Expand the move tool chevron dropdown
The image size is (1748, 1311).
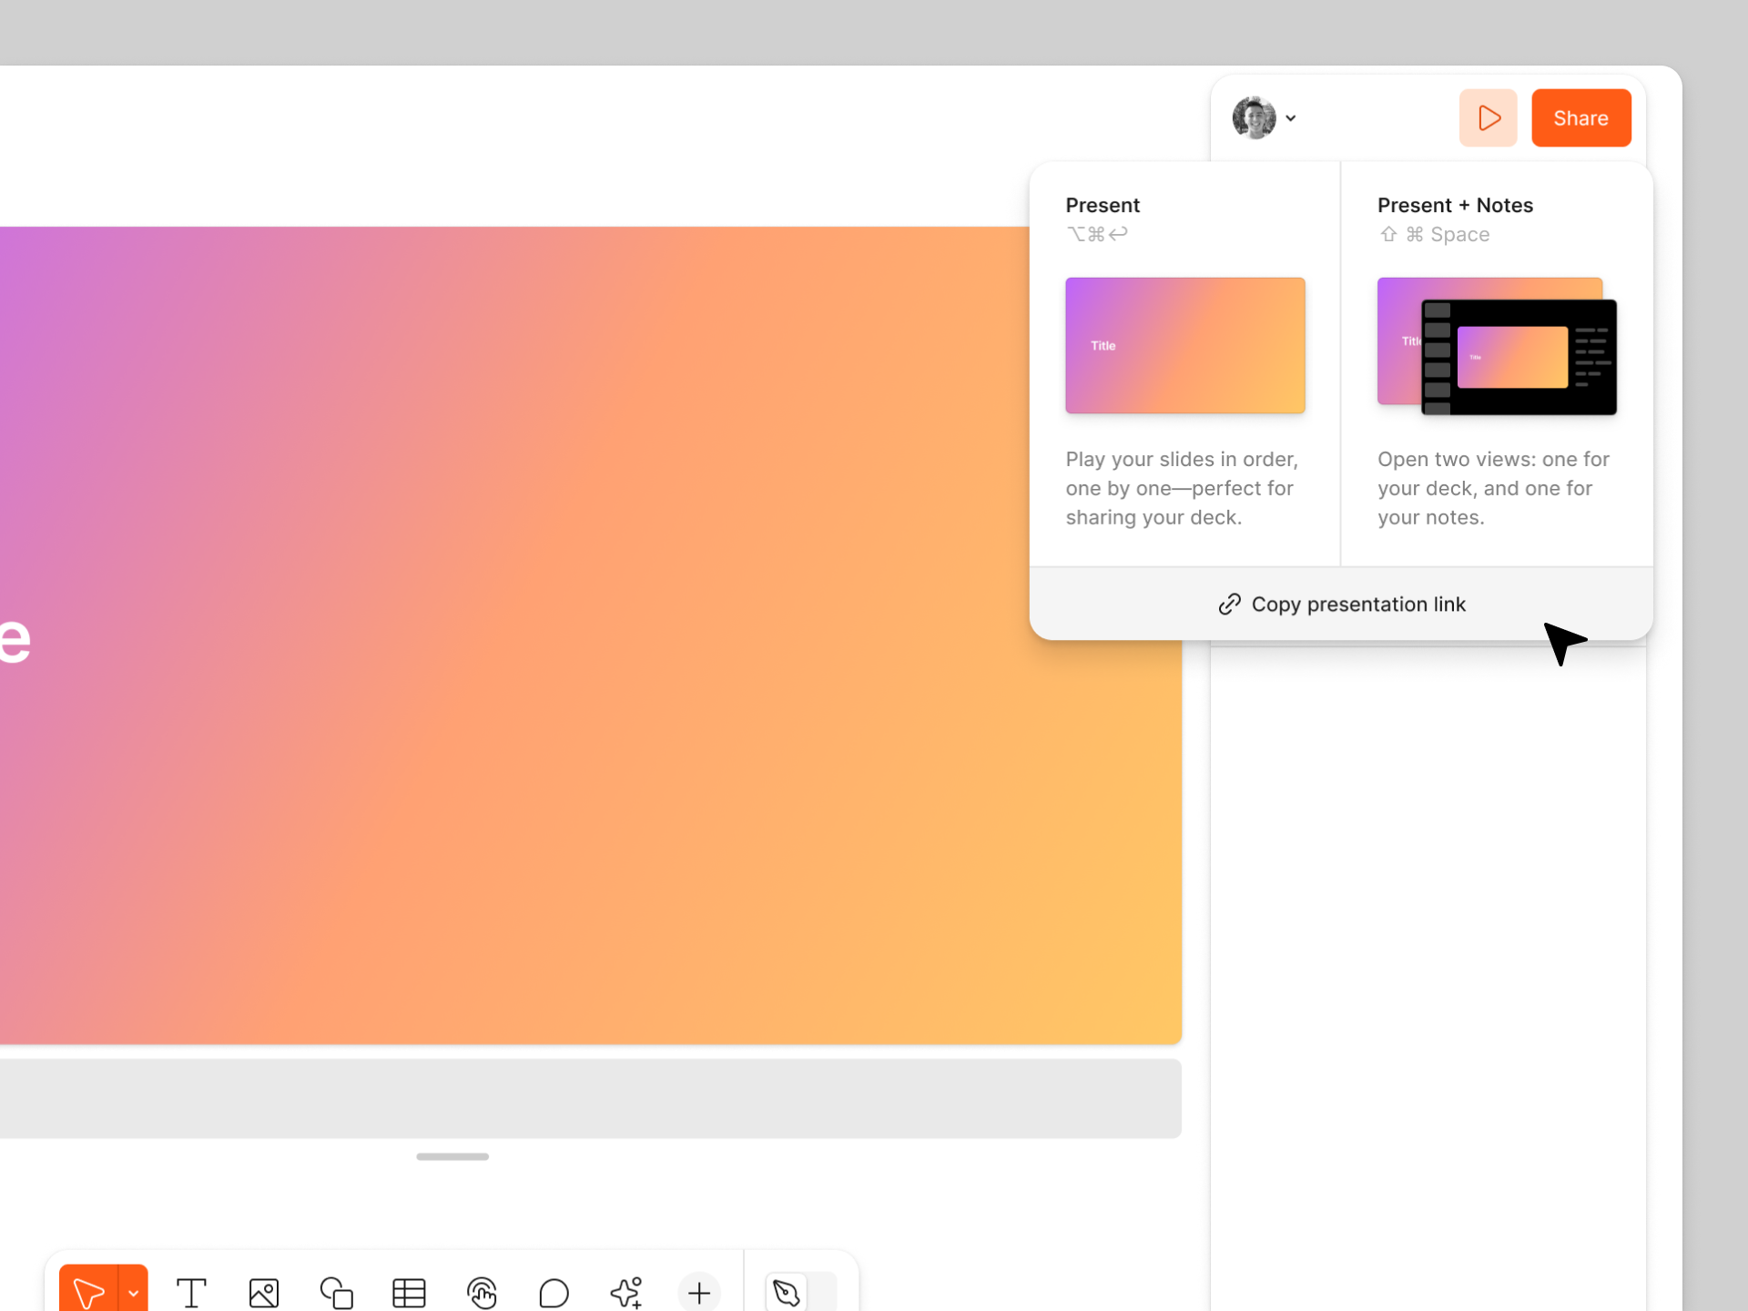[133, 1292]
